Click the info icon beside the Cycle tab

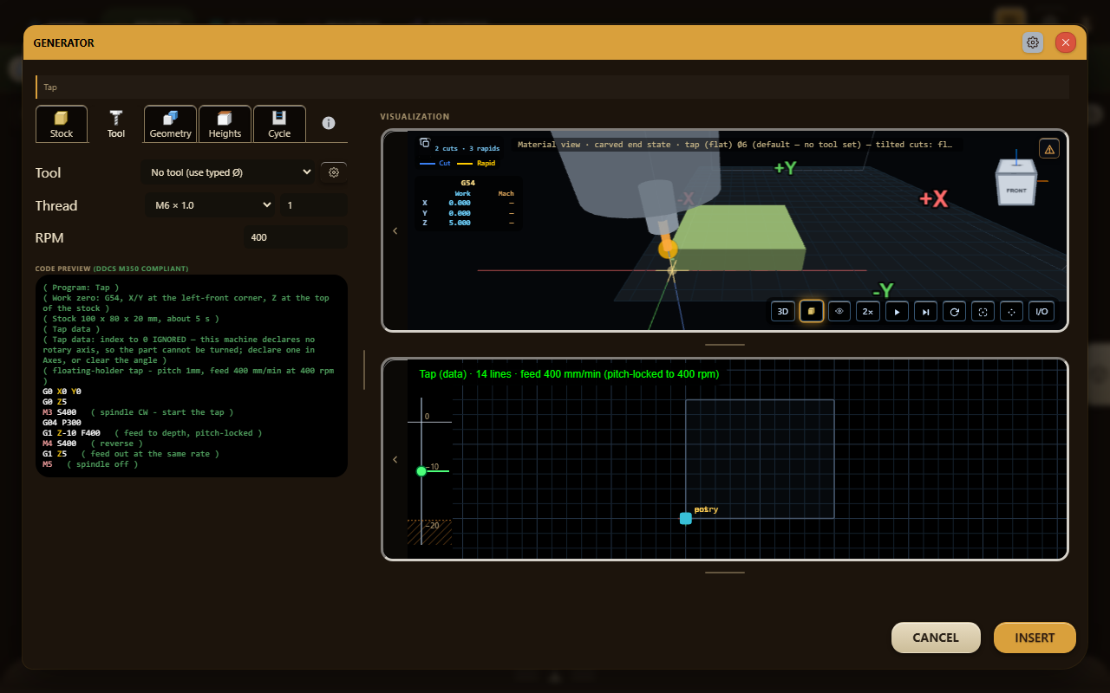click(329, 123)
